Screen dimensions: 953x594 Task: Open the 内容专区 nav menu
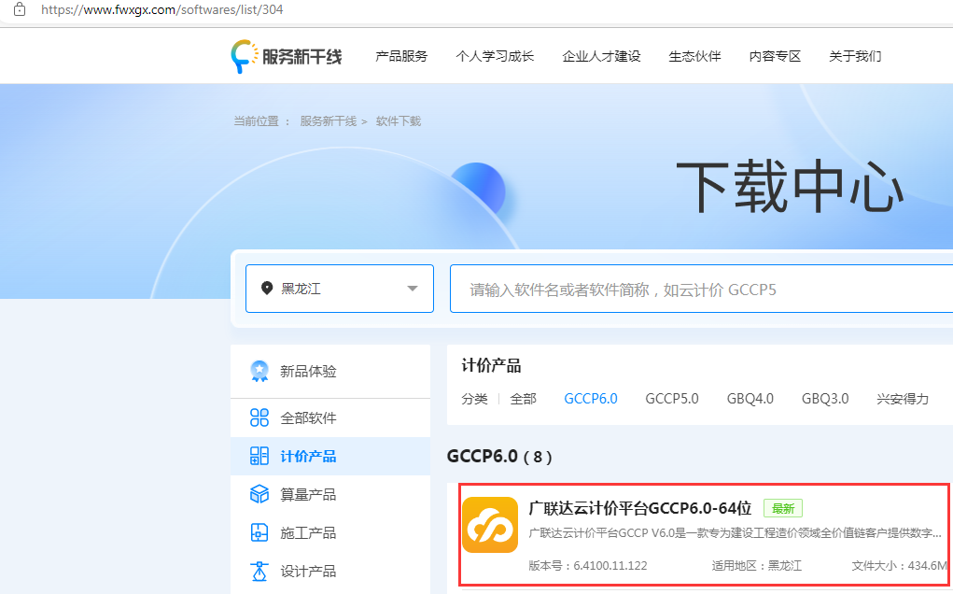point(775,57)
